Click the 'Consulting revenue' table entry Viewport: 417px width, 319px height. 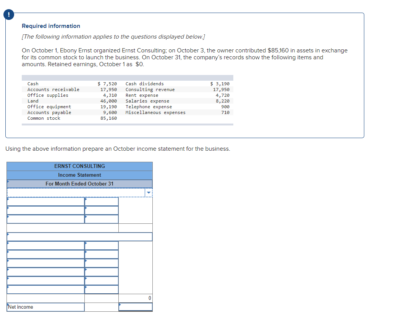point(150,90)
